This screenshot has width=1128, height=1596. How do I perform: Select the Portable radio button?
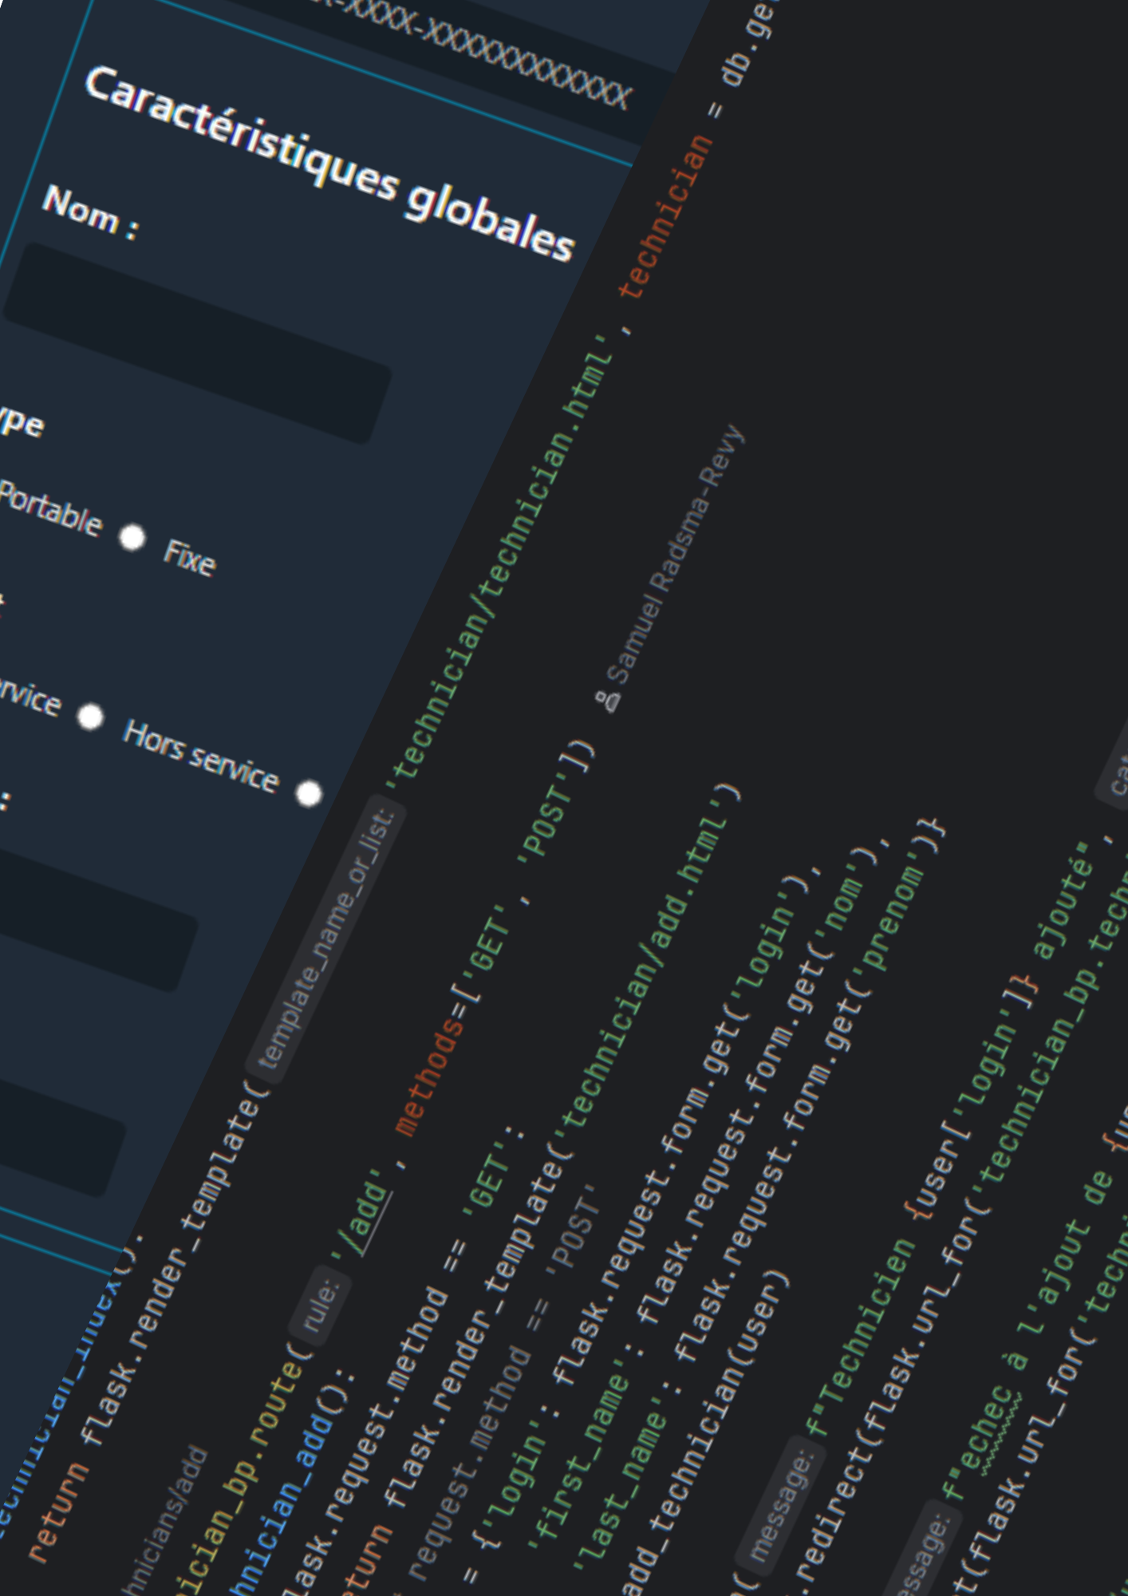coord(132,538)
